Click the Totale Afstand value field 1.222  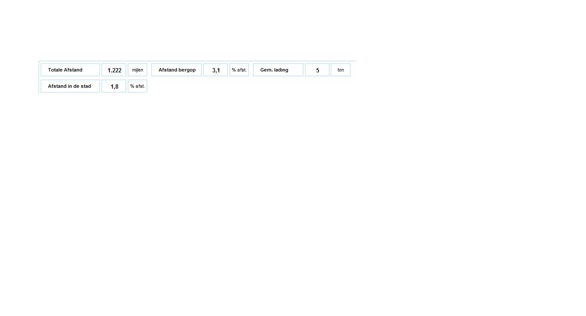point(114,70)
